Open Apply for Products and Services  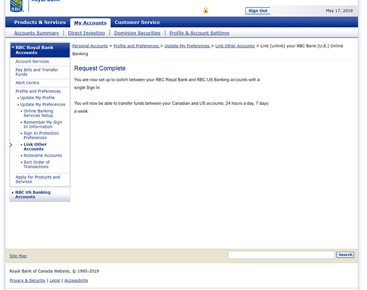click(x=38, y=179)
